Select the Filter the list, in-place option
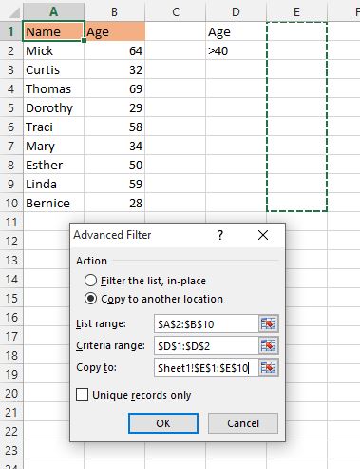Viewport: 360px width, 469px height. (90, 281)
